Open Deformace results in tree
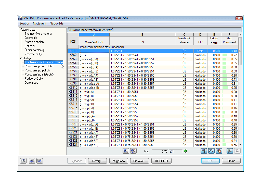Screen dimensions: 261x187 31,83
